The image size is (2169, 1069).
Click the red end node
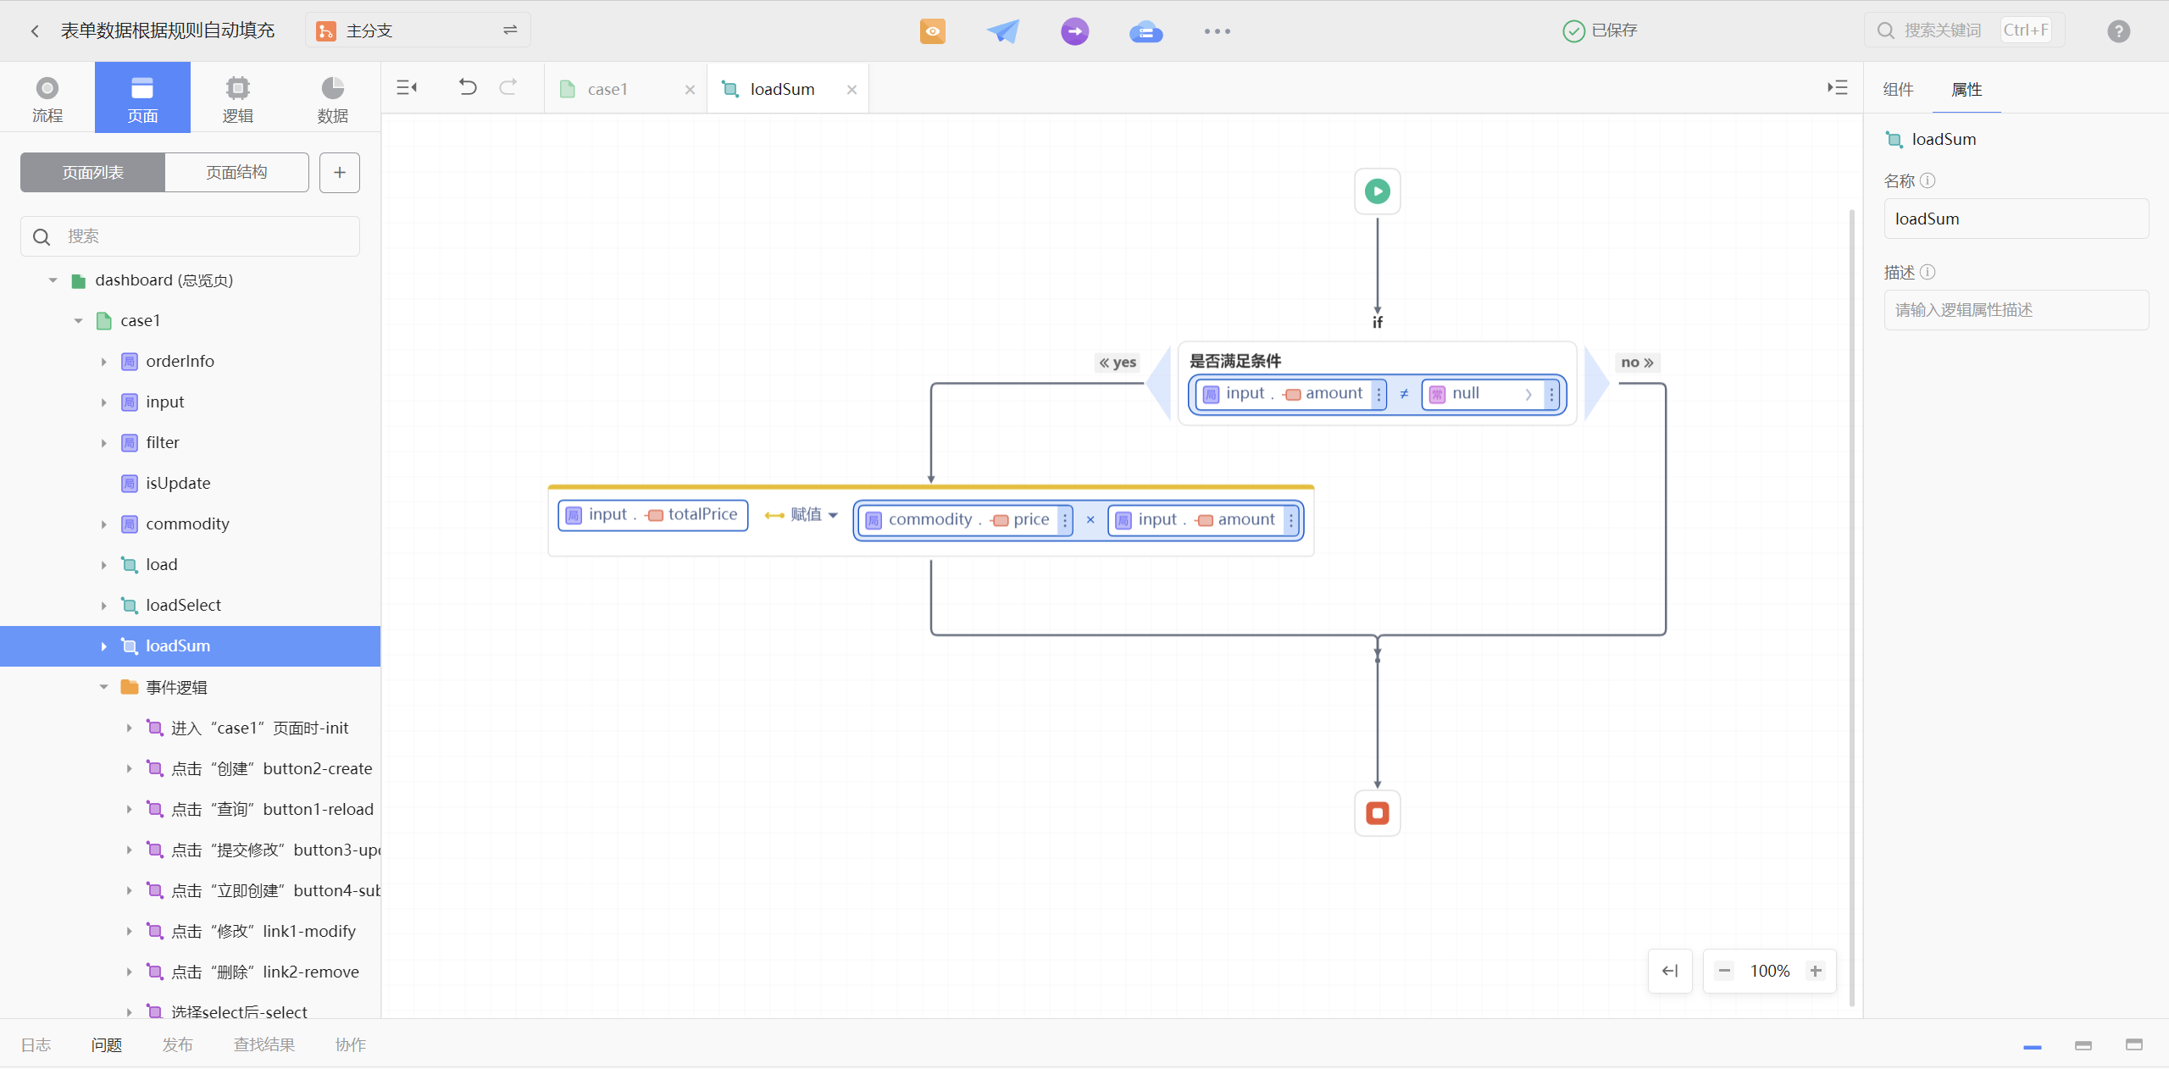point(1377,813)
